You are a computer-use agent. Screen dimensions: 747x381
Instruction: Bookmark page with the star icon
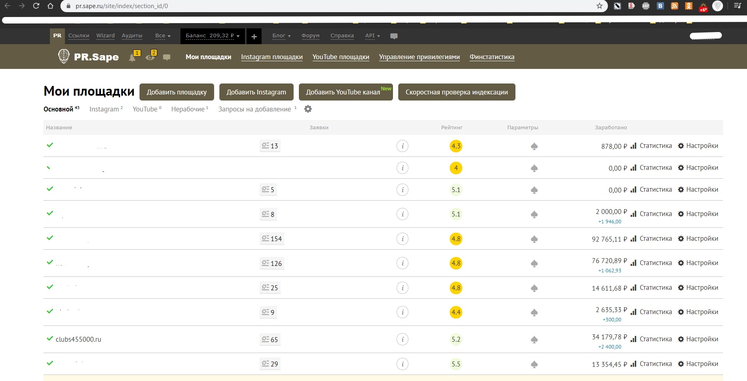click(x=599, y=6)
